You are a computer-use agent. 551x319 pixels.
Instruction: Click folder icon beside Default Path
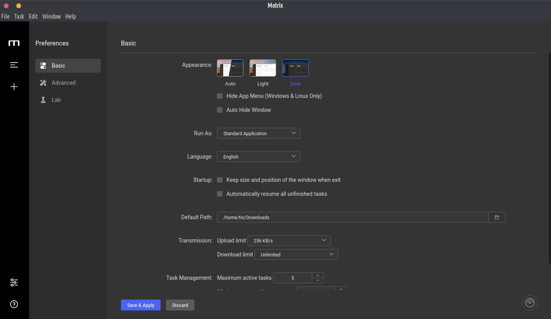[x=497, y=217]
